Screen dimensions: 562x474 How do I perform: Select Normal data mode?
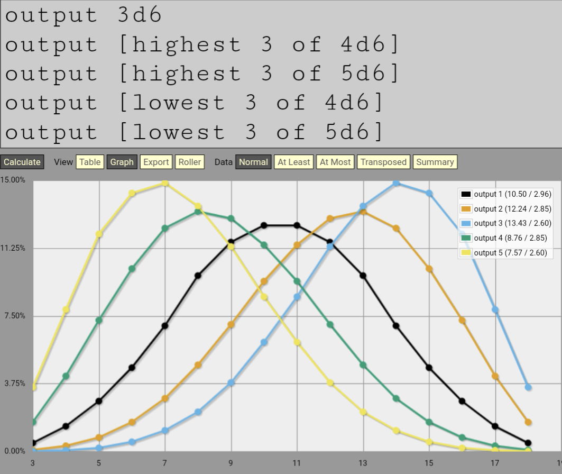click(x=253, y=162)
